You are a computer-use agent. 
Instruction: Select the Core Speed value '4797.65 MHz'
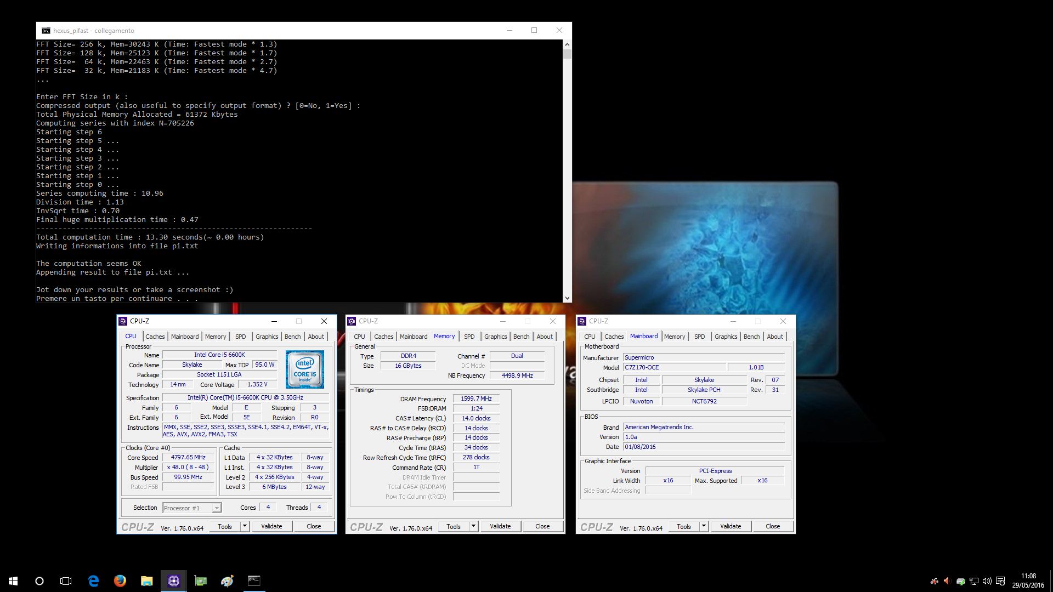[188, 457]
